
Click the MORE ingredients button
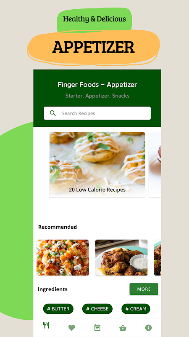(144, 289)
